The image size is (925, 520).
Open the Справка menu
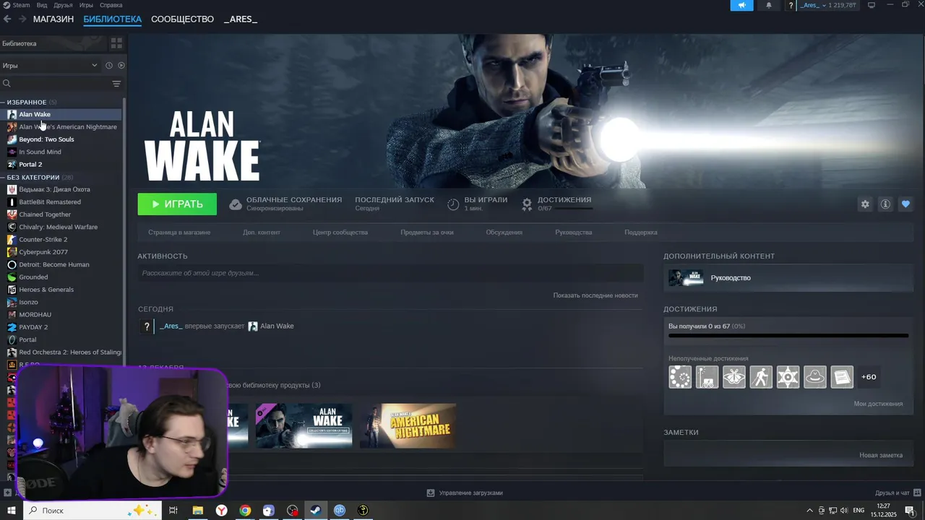[111, 5]
